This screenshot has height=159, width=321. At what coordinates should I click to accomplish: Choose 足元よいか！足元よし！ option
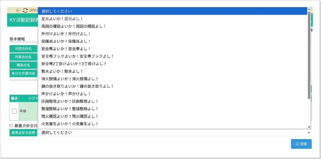(62, 19)
